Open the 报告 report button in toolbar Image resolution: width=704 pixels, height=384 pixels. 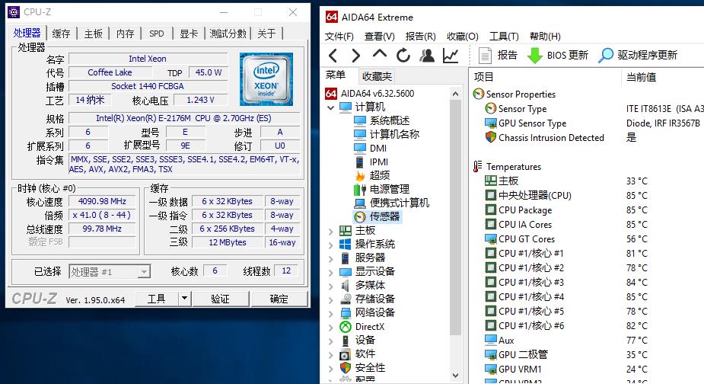click(x=498, y=56)
